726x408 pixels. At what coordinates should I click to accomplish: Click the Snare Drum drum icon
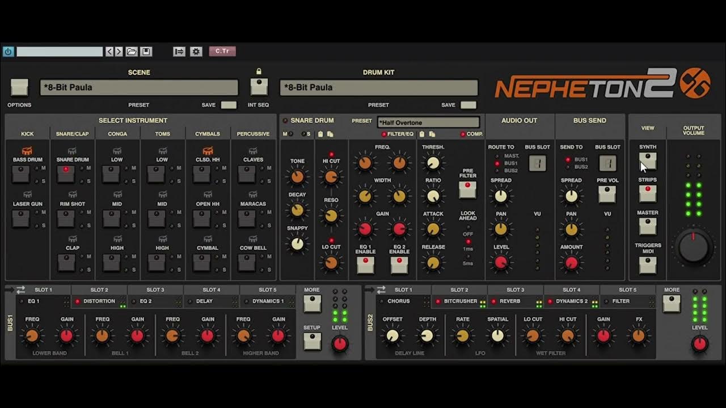coord(73,151)
